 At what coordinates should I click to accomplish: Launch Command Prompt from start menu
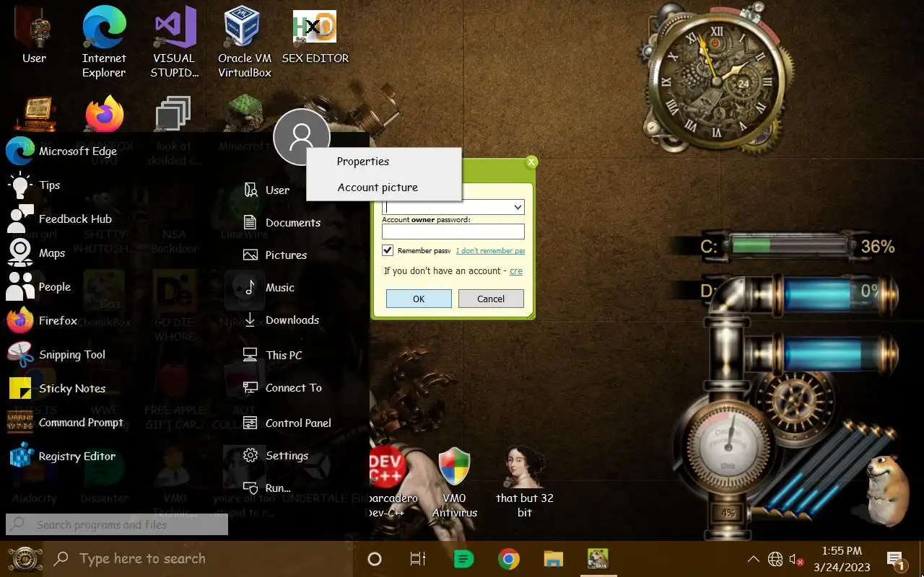66,423
